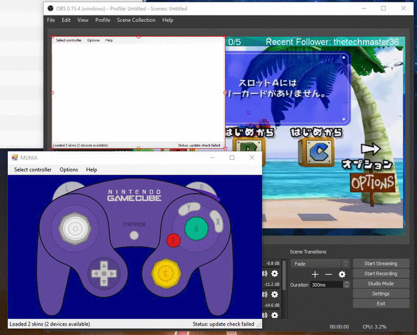Screen dimensions: 417x335
Task: Expand the Fade transition dropdown
Action: [x=320, y=264]
